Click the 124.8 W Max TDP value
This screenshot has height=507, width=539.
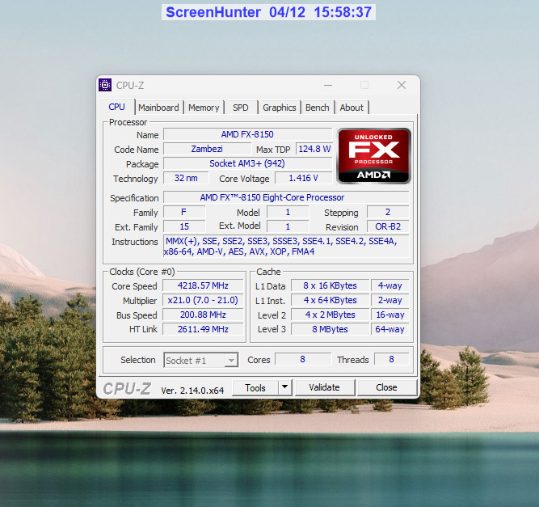pyautogui.click(x=314, y=149)
